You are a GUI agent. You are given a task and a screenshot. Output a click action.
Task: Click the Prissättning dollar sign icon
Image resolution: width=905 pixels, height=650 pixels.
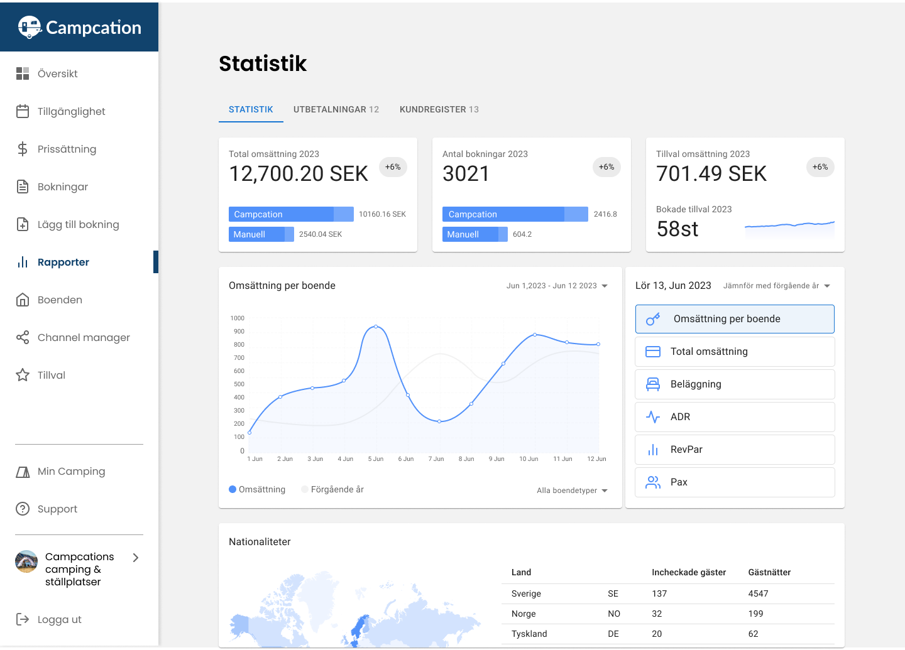[23, 149]
